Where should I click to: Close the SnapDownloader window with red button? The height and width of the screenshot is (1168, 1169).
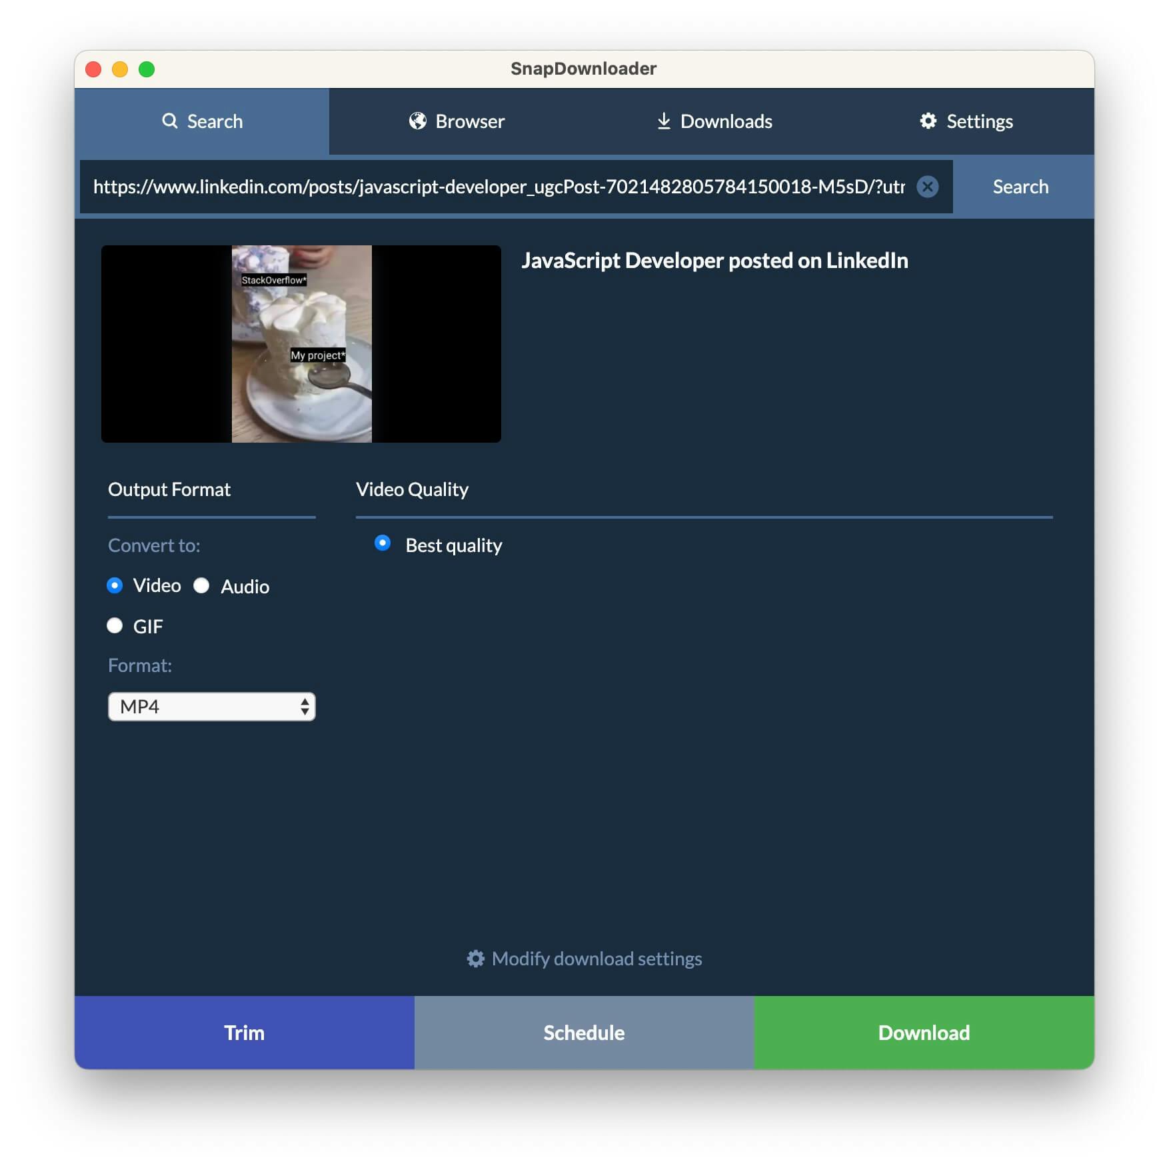[94, 69]
